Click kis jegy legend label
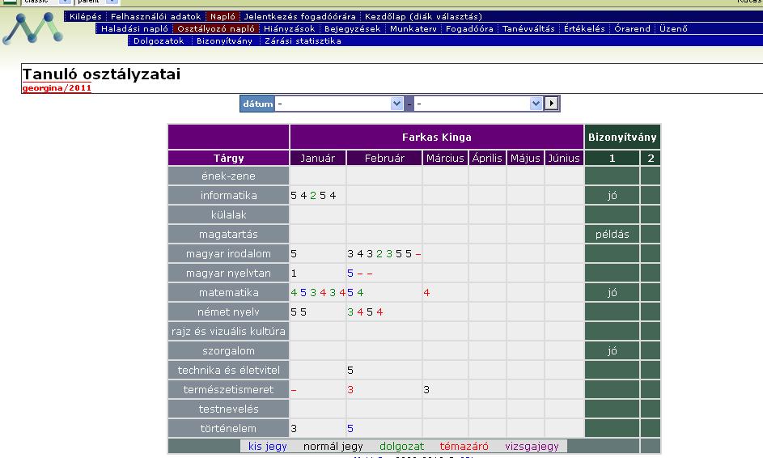 268,447
